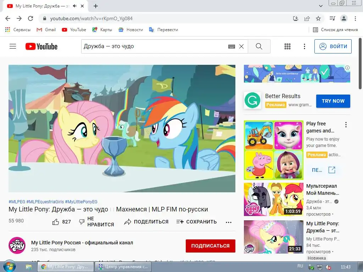The width and height of the screenshot is (363, 272).
Task: Go back in browser history
Action: point(8,18)
